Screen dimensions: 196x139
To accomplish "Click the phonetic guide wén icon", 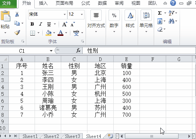I will (76, 33).
